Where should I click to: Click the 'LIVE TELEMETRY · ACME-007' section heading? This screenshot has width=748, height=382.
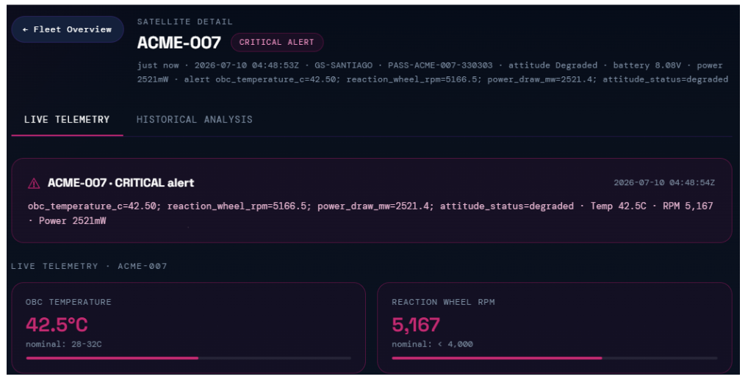pos(89,266)
